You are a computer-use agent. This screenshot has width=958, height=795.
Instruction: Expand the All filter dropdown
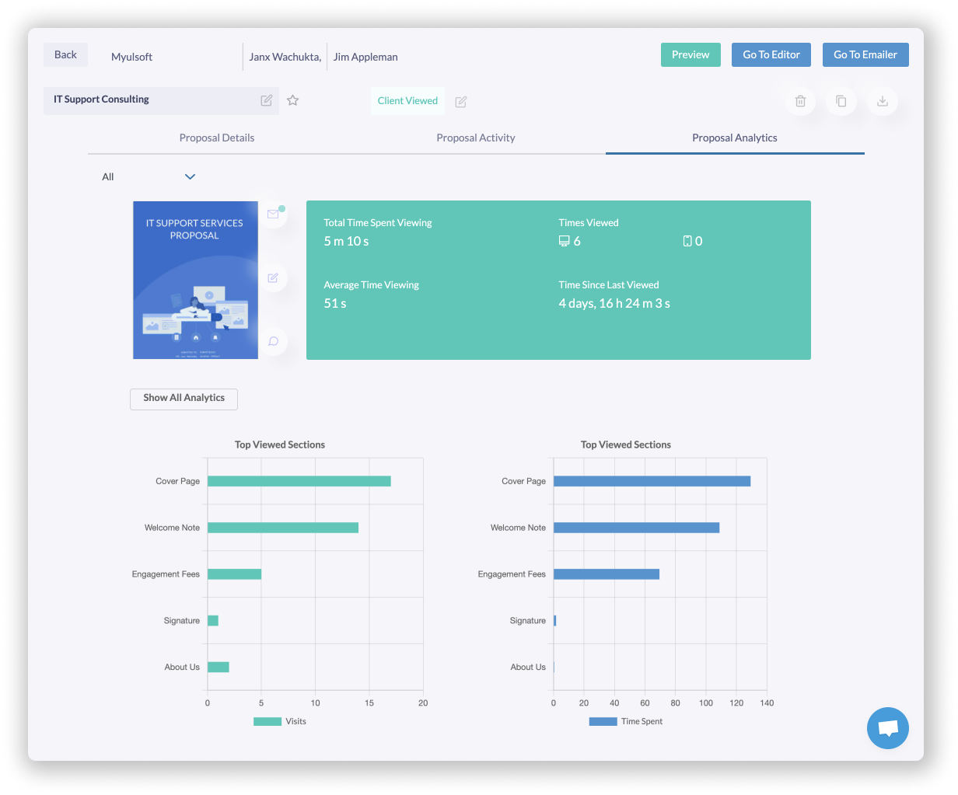[190, 177]
